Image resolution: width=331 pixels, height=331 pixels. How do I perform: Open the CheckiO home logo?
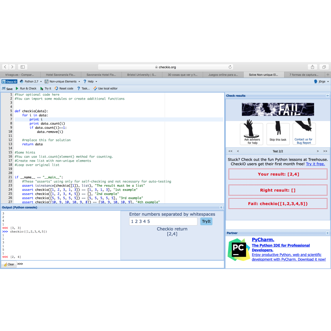click(10, 81)
